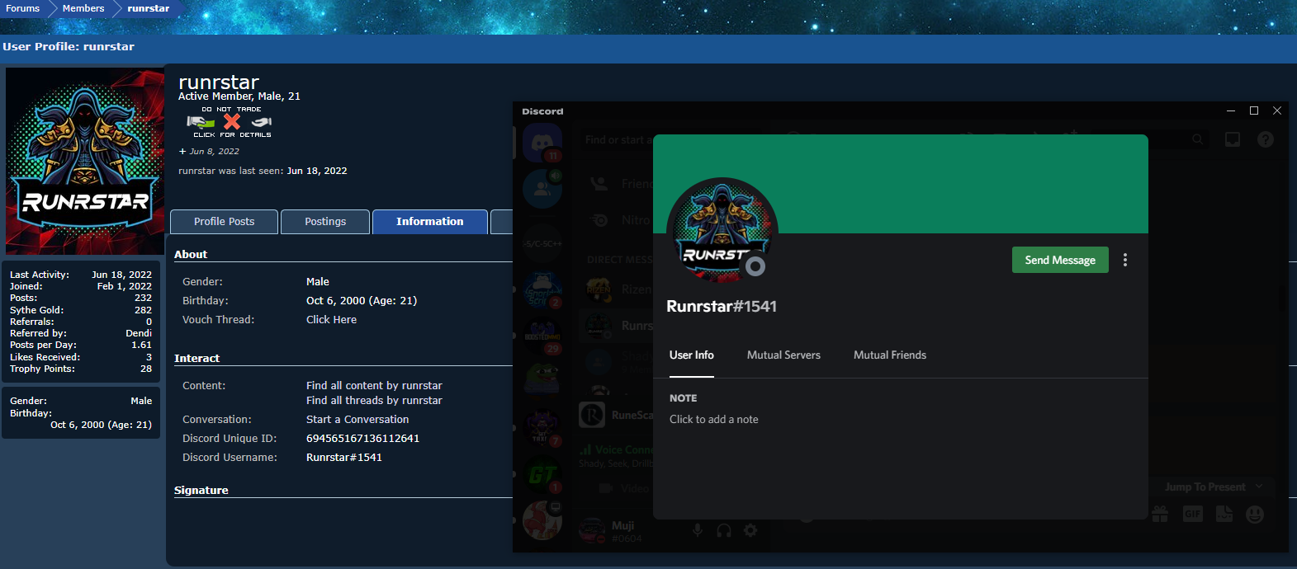
Task: Click Find all threads by runrstar
Action: [x=374, y=401]
